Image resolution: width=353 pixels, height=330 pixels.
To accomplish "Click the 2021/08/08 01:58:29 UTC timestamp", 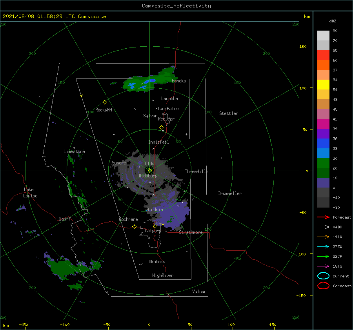I will [39, 16].
